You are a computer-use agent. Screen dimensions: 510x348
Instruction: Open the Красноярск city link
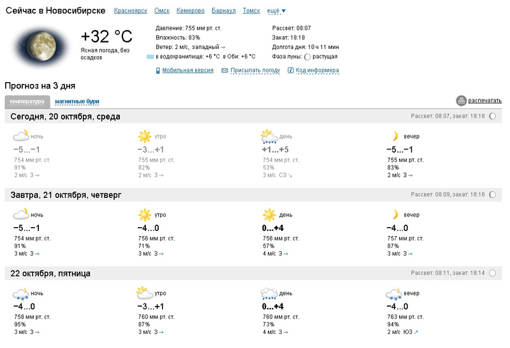coord(130,11)
